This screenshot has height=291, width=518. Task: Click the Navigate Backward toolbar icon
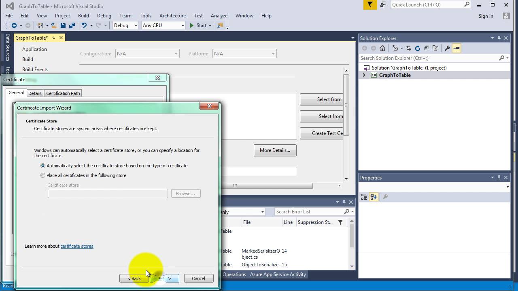click(14, 25)
